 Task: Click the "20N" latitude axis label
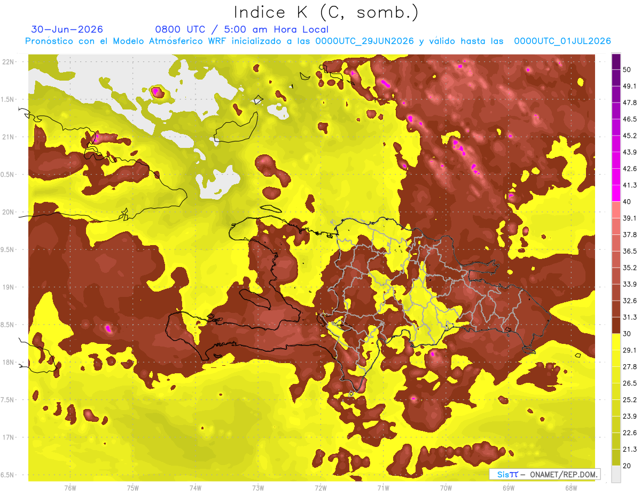pos(9,212)
